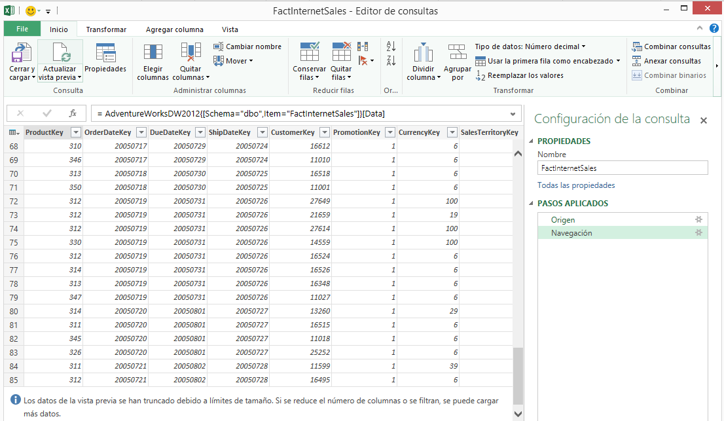
Task: Open the Propiedades query icon
Action: [x=105, y=54]
